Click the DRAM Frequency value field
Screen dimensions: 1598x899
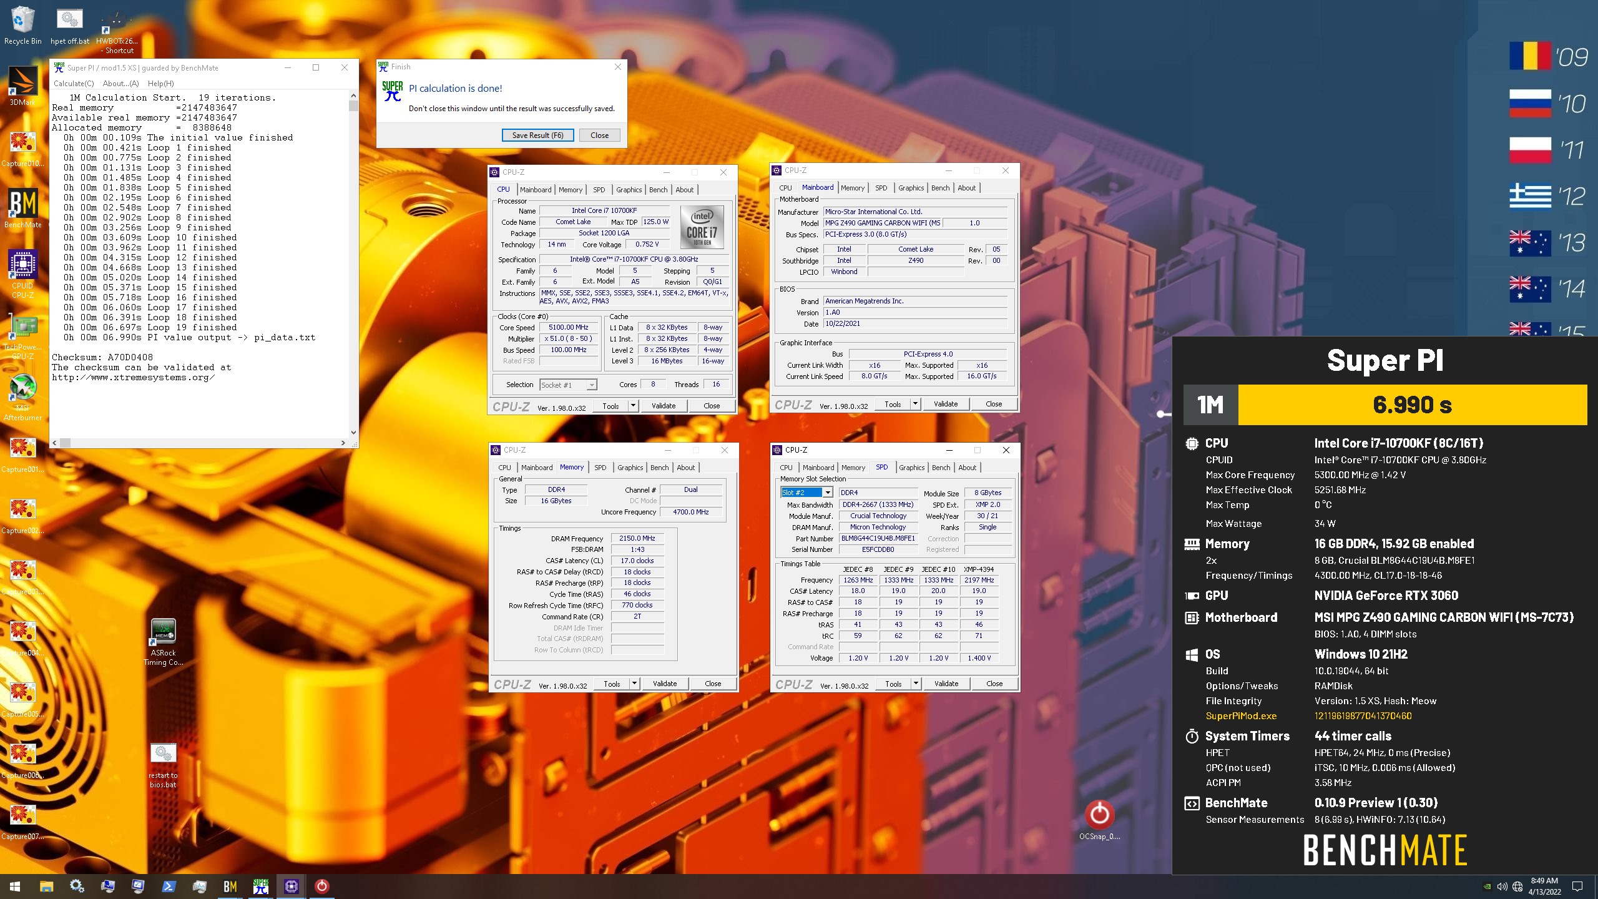[637, 538]
